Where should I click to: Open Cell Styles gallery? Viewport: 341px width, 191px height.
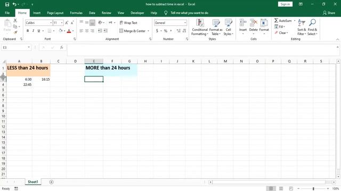[x=229, y=27]
